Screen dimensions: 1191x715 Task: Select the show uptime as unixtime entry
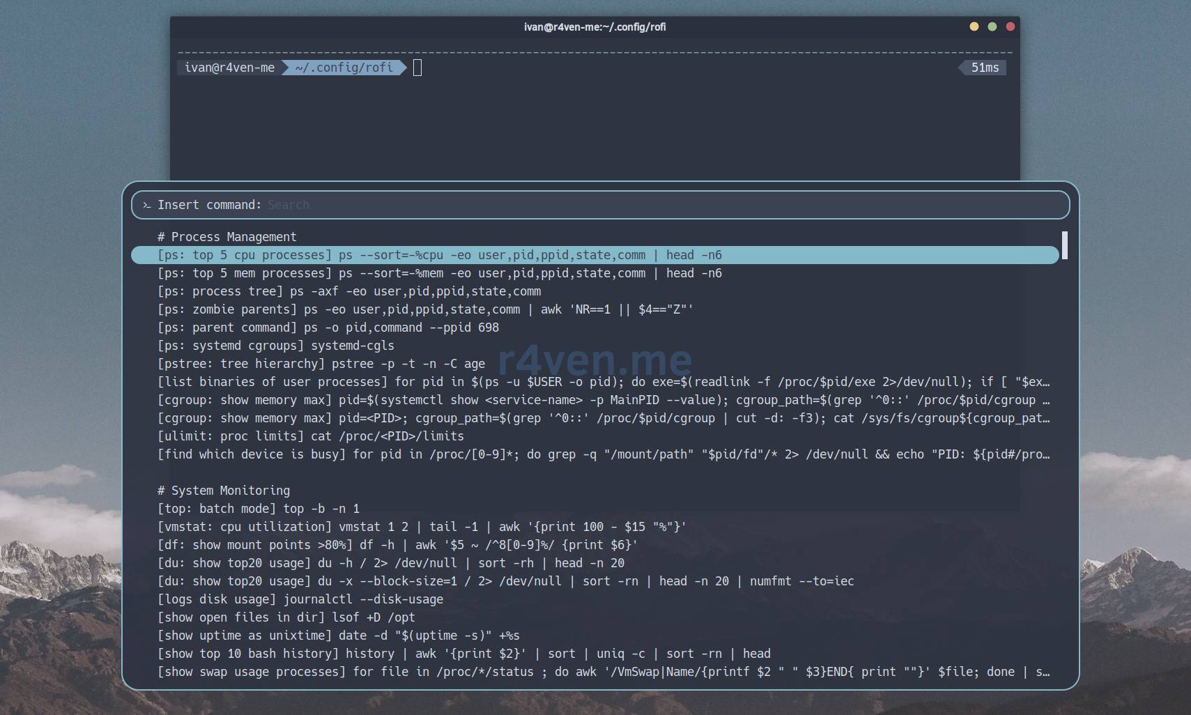[x=338, y=636]
